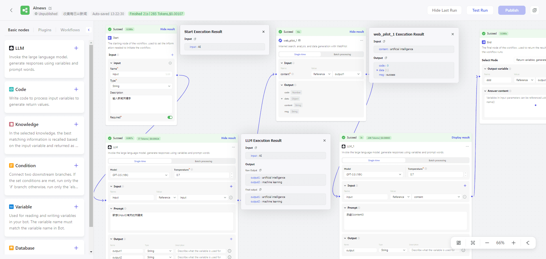Viewport: 546px width, 259px height.
Task: Open the LLM node options menu
Action: [x=233, y=147]
